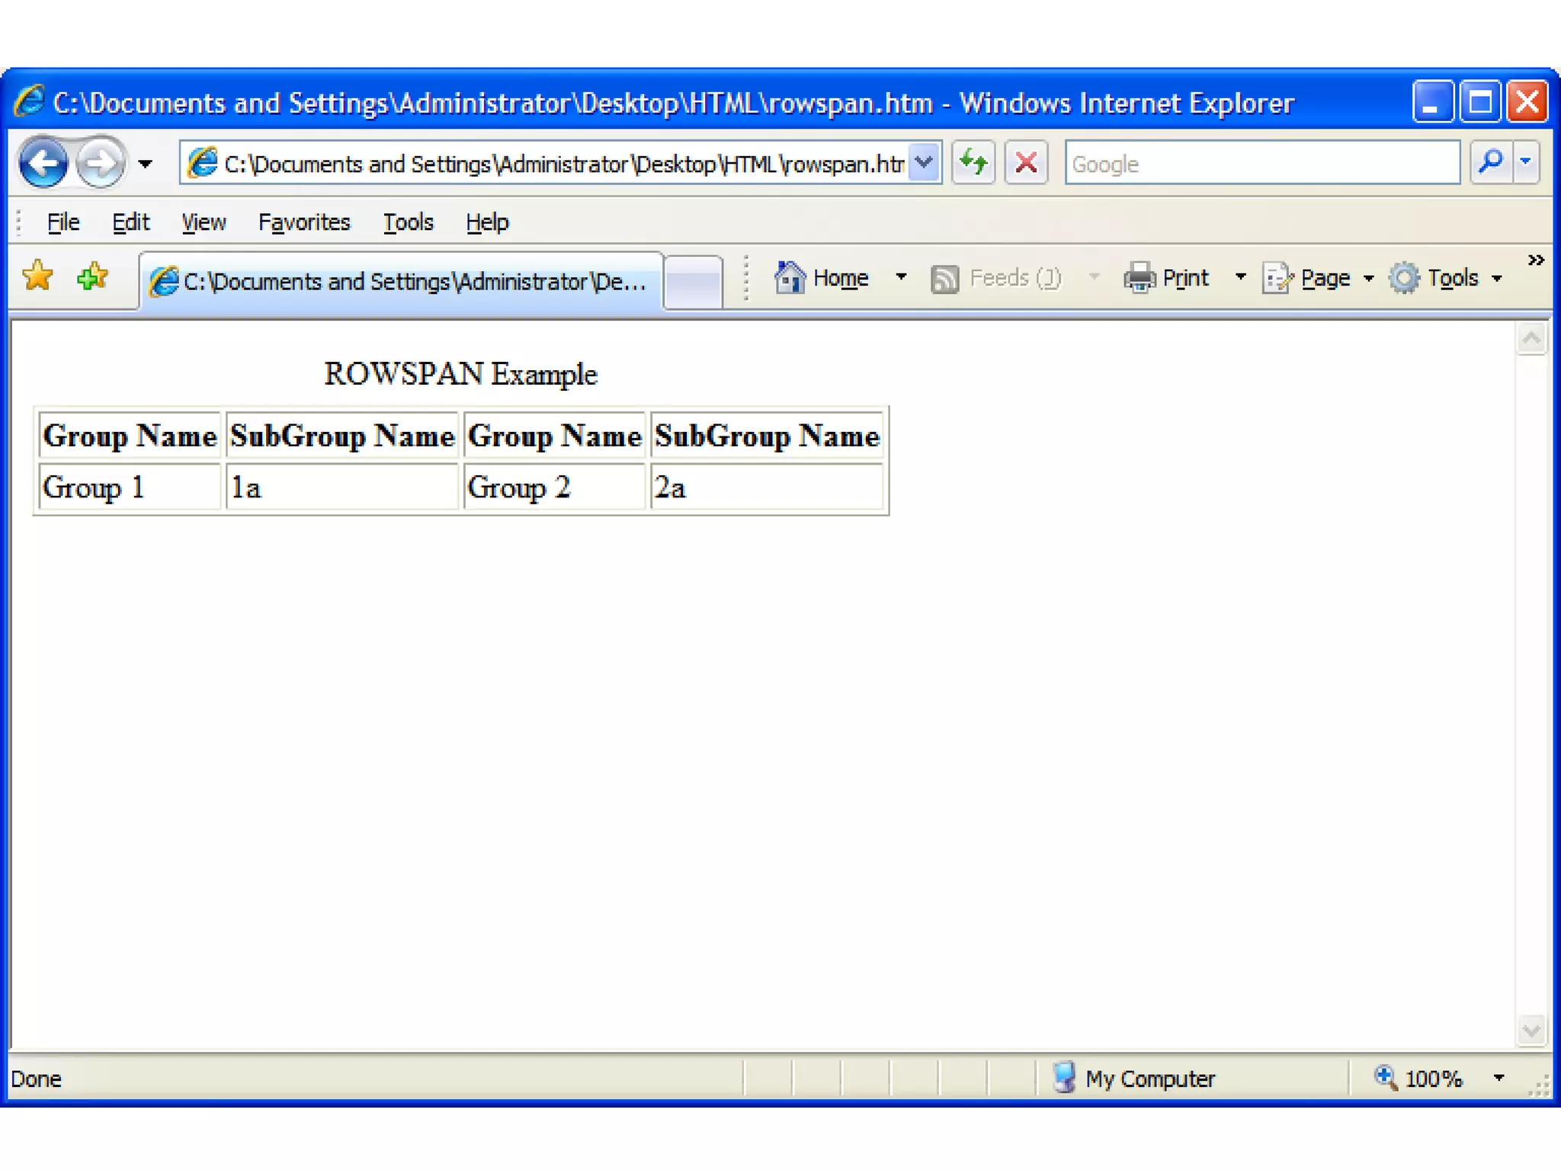Open the Favorites menu
The height and width of the screenshot is (1170, 1561).
(x=303, y=222)
